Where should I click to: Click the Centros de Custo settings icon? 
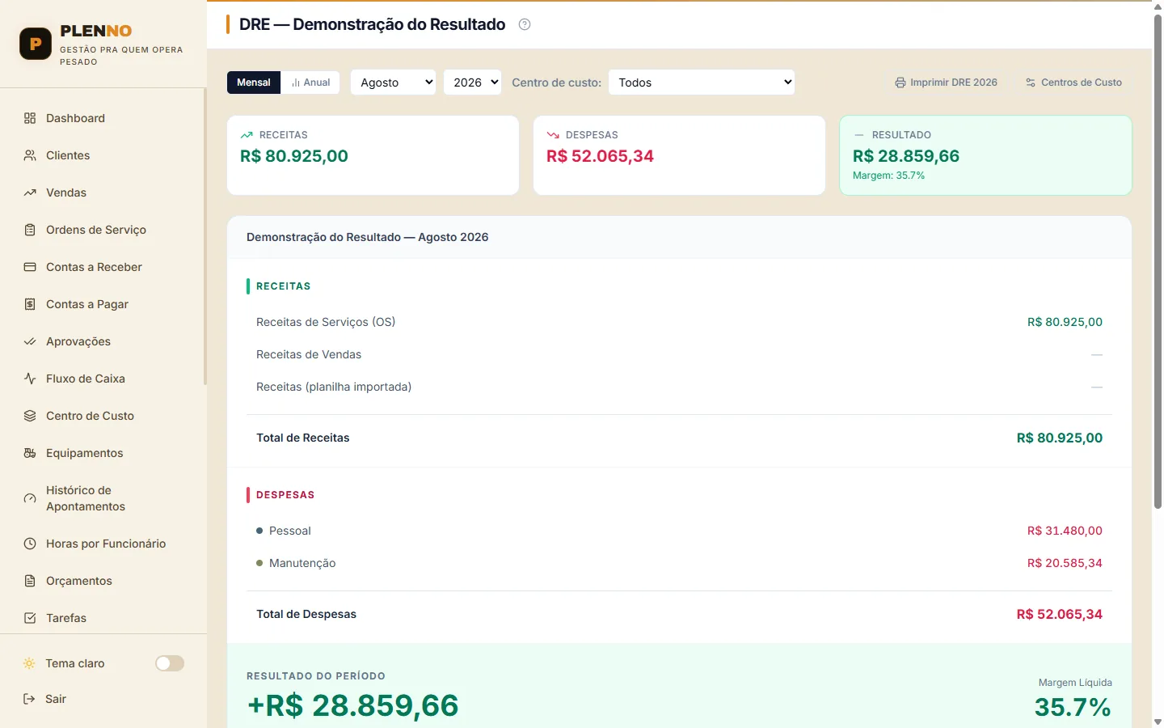pyautogui.click(x=1031, y=83)
